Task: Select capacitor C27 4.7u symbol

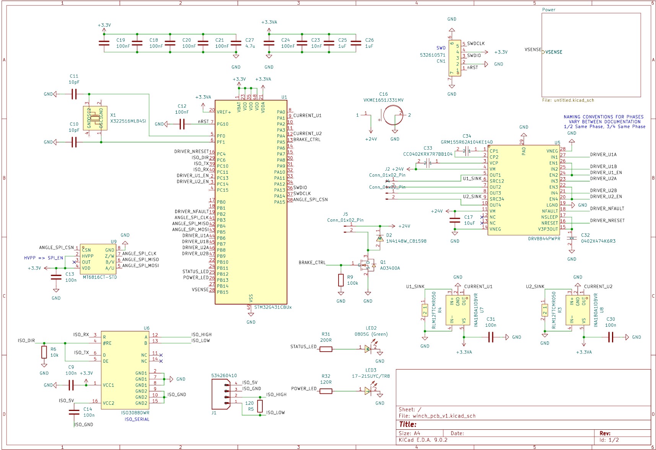Action: click(236, 43)
